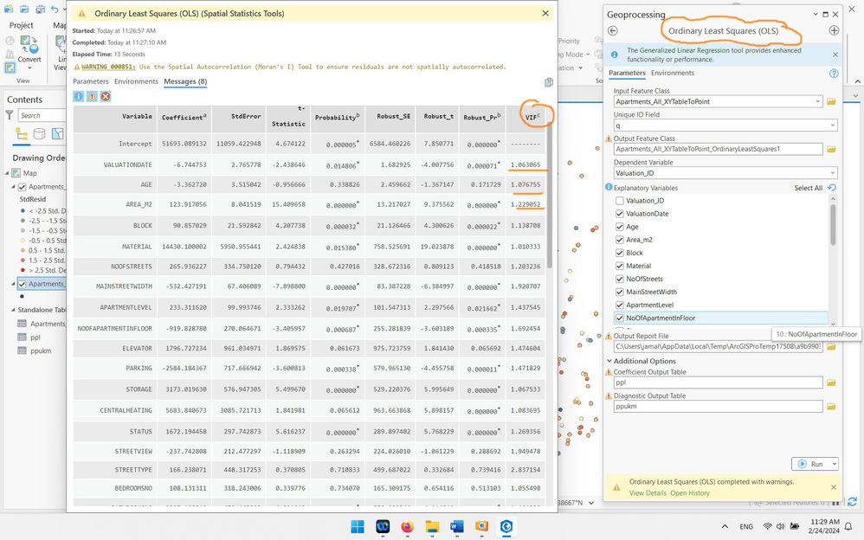Browse for the Diagnostic Output Table

click(x=831, y=406)
